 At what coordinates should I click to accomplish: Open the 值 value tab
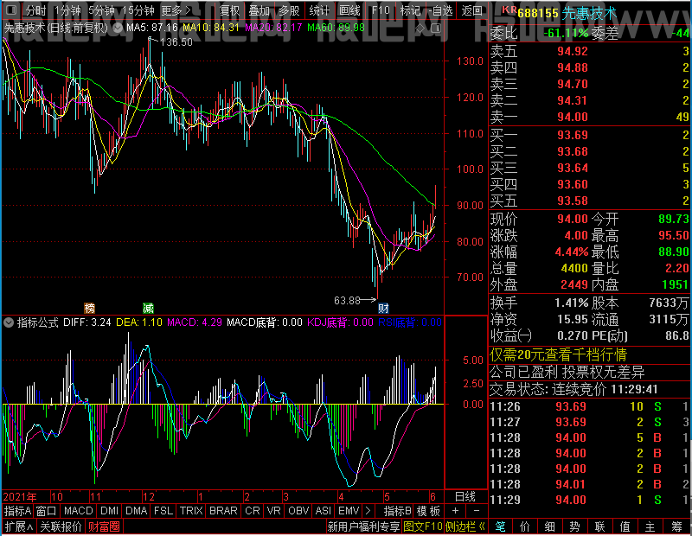pos(625,526)
